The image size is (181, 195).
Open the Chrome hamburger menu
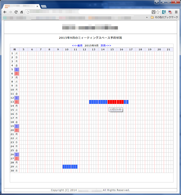click(176, 12)
